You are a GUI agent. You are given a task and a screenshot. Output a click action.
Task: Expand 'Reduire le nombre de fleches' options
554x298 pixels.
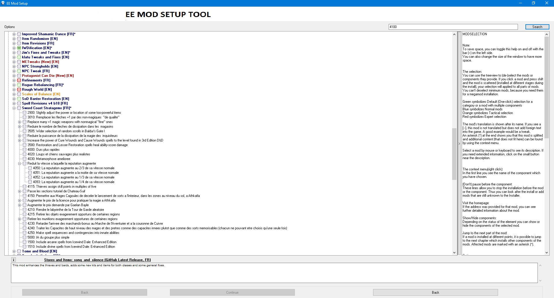pyautogui.click(x=19, y=126)
